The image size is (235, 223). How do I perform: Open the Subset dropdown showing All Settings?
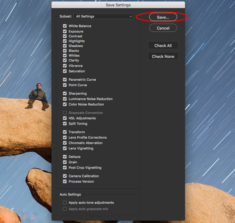(x=103, y=16)
